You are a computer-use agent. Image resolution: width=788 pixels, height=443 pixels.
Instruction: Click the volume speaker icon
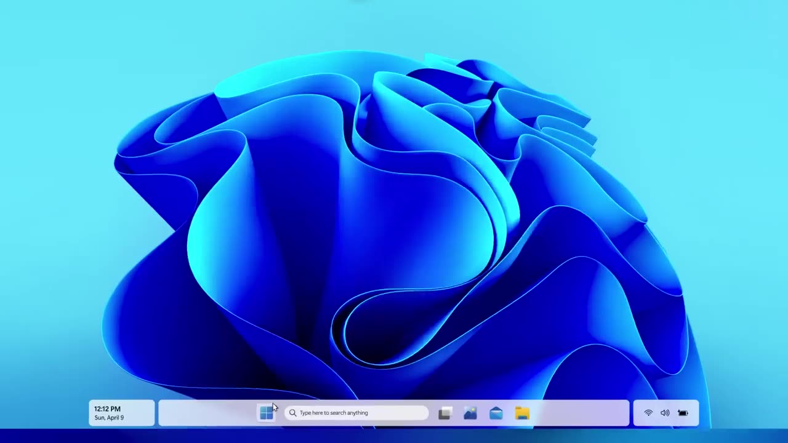tap(665, 413)
